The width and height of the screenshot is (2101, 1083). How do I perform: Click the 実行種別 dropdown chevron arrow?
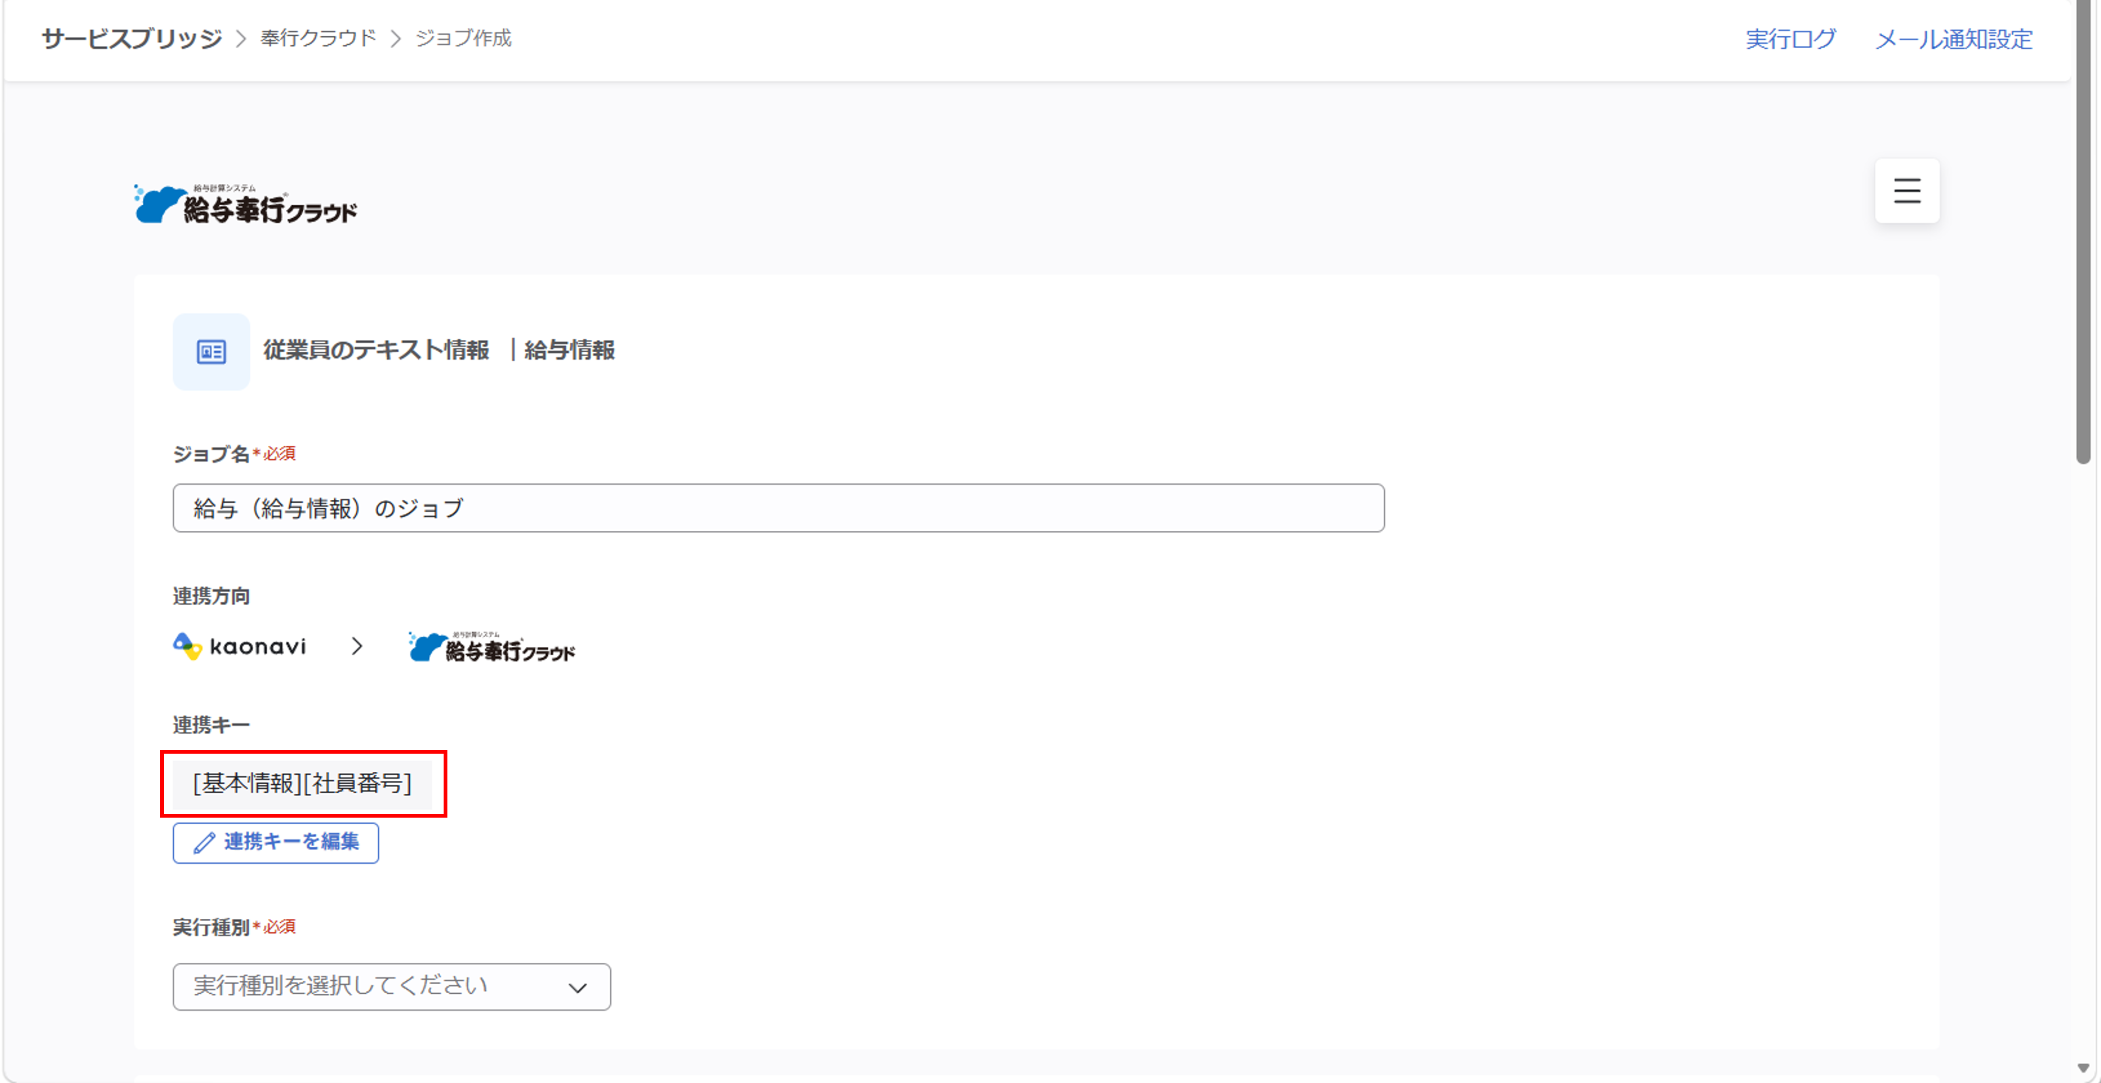(577, 988)
